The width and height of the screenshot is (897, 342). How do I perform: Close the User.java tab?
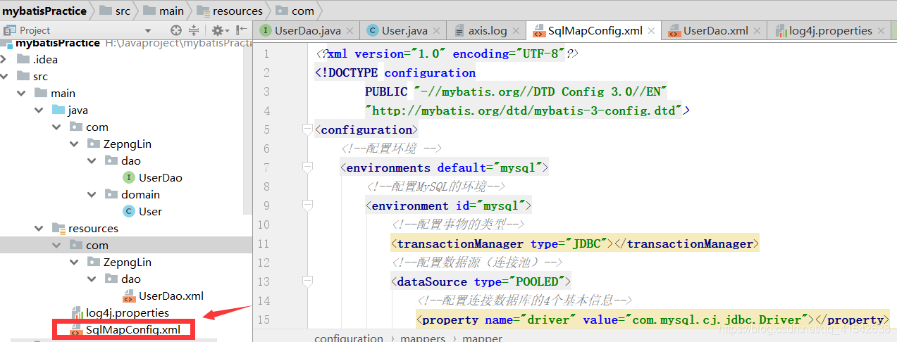(x=438, y=31)
